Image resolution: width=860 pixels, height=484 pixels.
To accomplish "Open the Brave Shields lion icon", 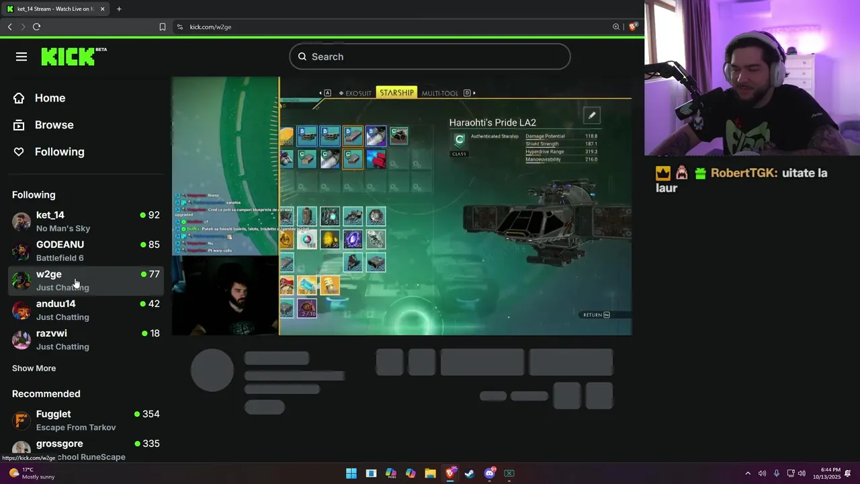I will pyautogui.click(x=632, y=27).
